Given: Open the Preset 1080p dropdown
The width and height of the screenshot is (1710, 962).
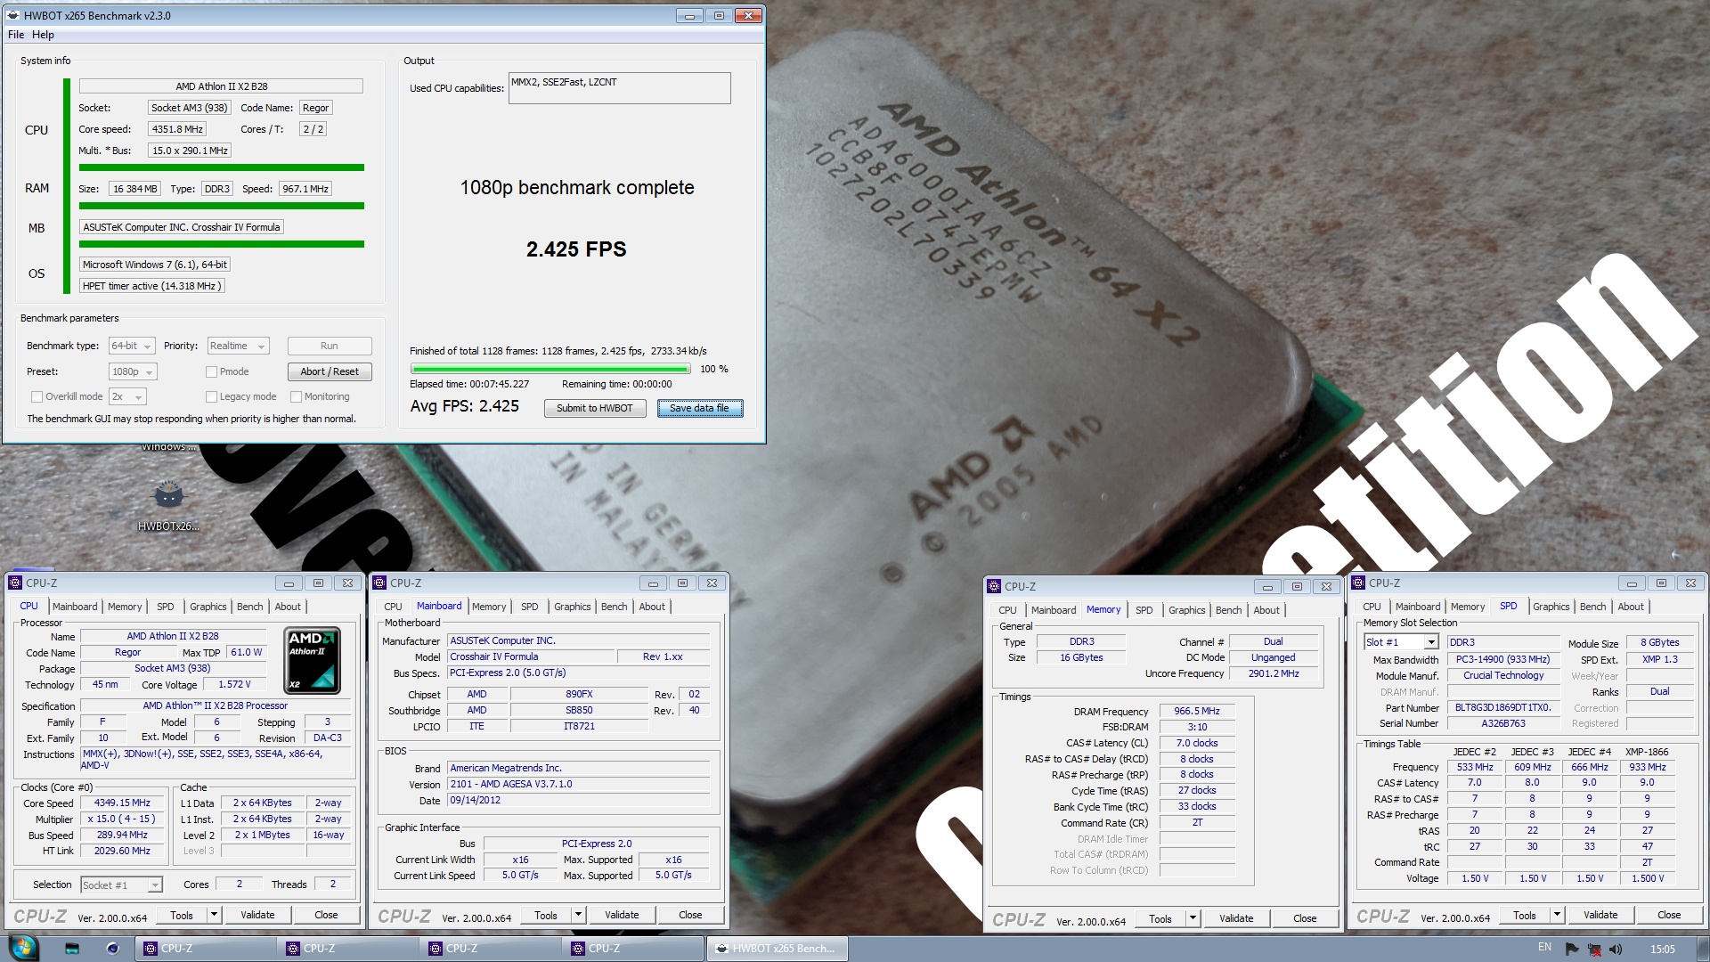Looking at the screenshot, I should coord(133,371).
